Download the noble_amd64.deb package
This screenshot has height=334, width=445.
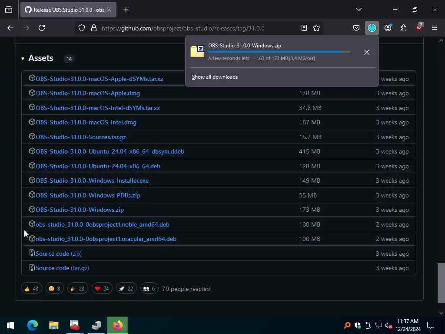tap(103, 224)
